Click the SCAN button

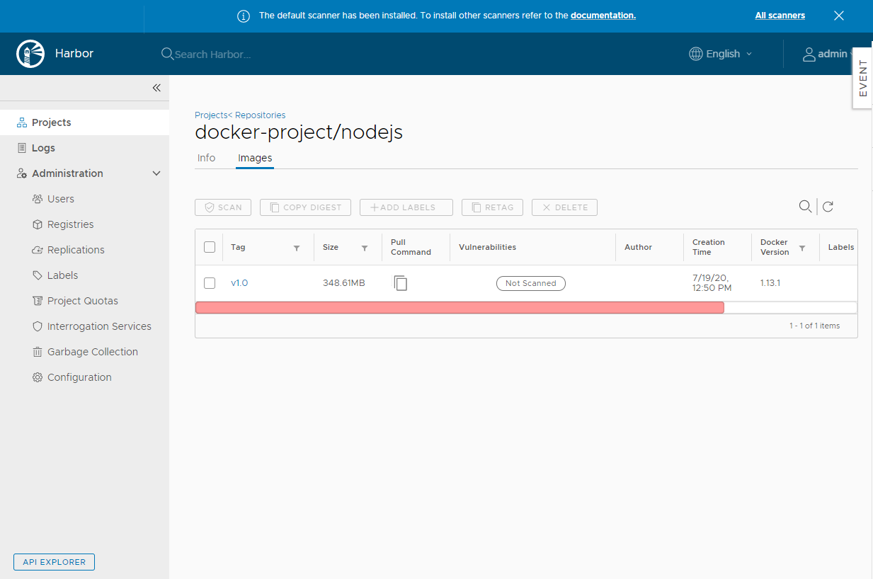point(223,207)
